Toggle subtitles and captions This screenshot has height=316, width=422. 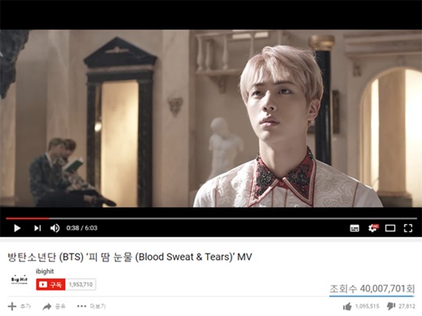[355, 228]
